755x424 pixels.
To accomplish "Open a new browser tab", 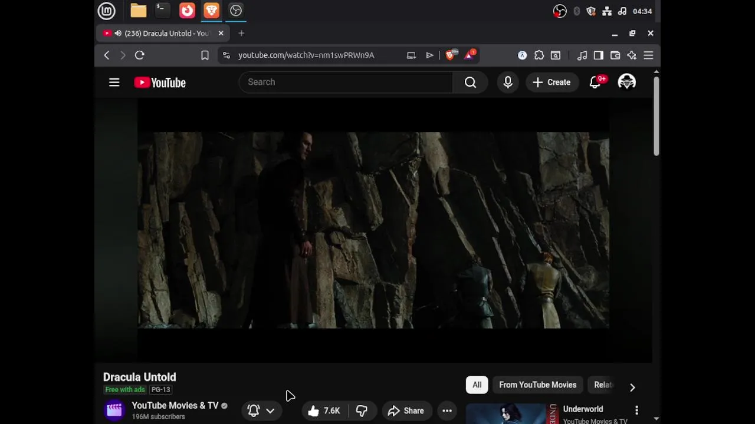I will coord(241,34).
